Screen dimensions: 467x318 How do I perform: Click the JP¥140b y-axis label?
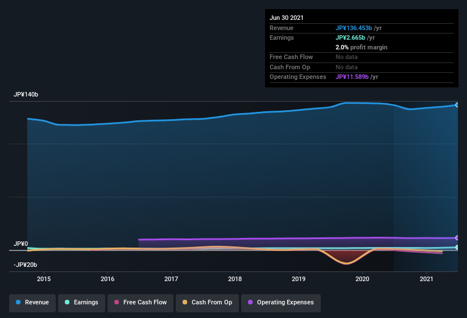pos(26,94)
